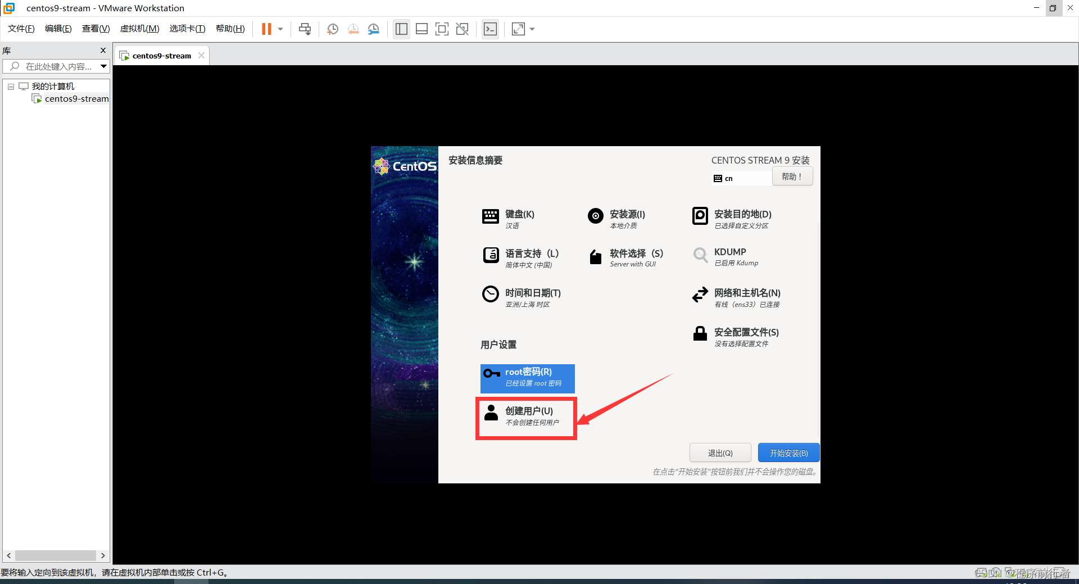The image size is (1079, 584).
Task: Click the VMware Workstation title bar icon
Action: [9, 8]
